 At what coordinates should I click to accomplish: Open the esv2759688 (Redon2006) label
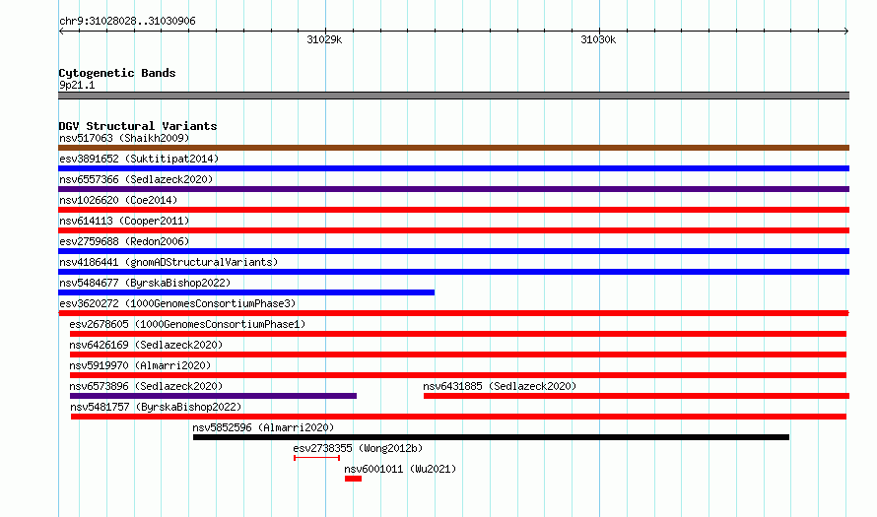(124, 241)
